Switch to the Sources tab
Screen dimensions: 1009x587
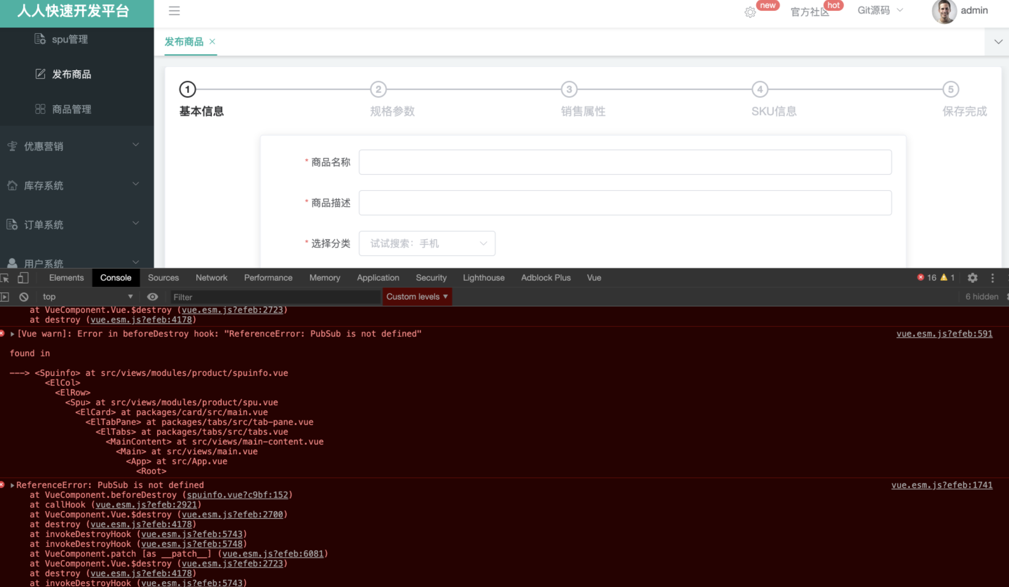pyautogui.click(x=163, y=278)
